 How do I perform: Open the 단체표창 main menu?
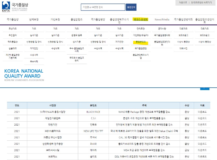tap(34, 19)
